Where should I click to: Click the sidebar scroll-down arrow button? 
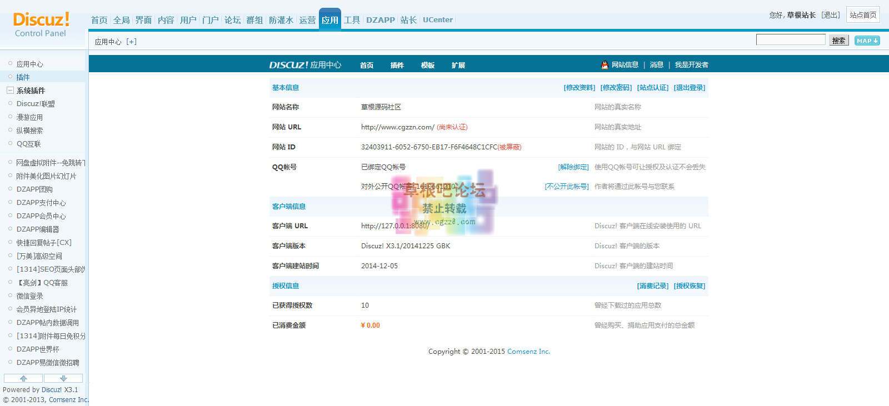coord(63,378)
